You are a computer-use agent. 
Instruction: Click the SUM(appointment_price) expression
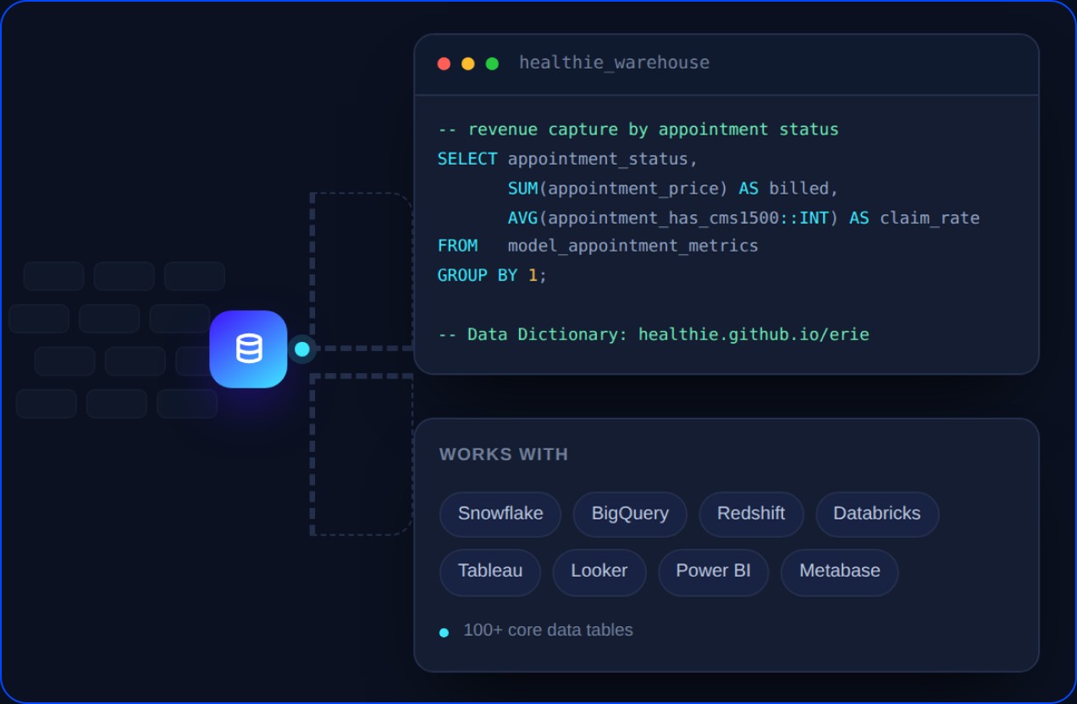coord(618,189)
